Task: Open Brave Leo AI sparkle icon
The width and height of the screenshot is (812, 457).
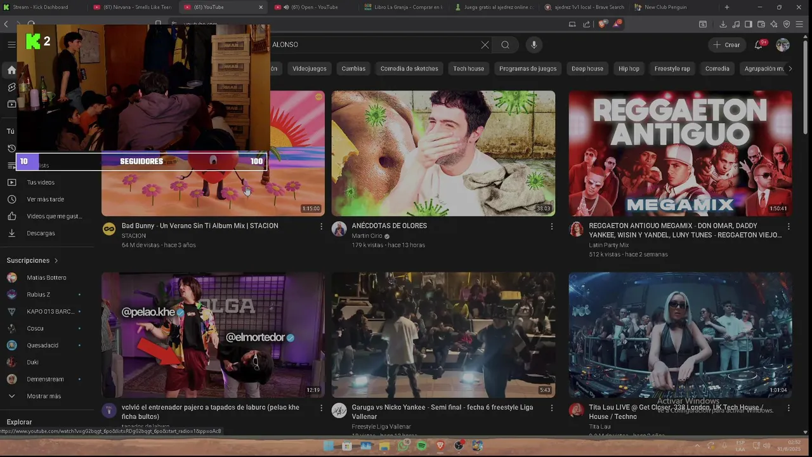Action: (774, 24)
